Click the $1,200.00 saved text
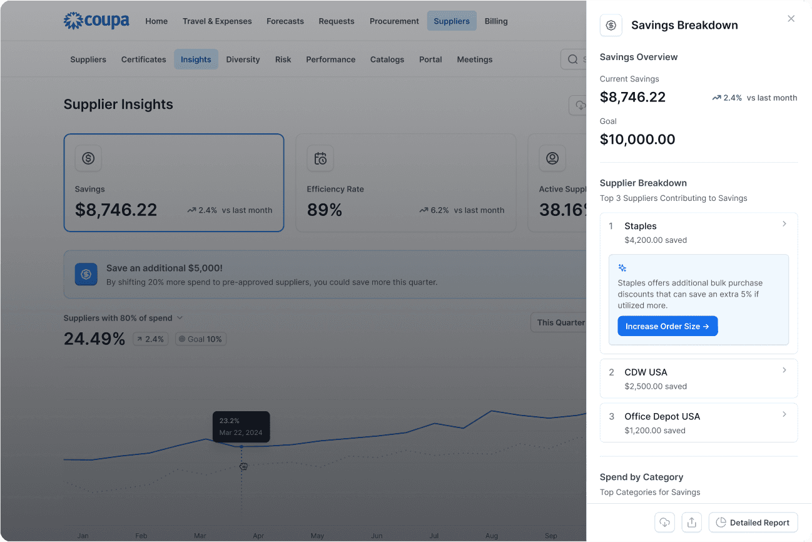The width and height of the screenshot is (812, 542). 656,431
